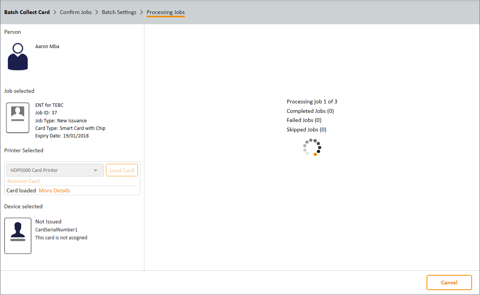The width and height of the screenshot is (480, 295).
Task: Click the printer dropdown arrow
Action: coord(96,170)
